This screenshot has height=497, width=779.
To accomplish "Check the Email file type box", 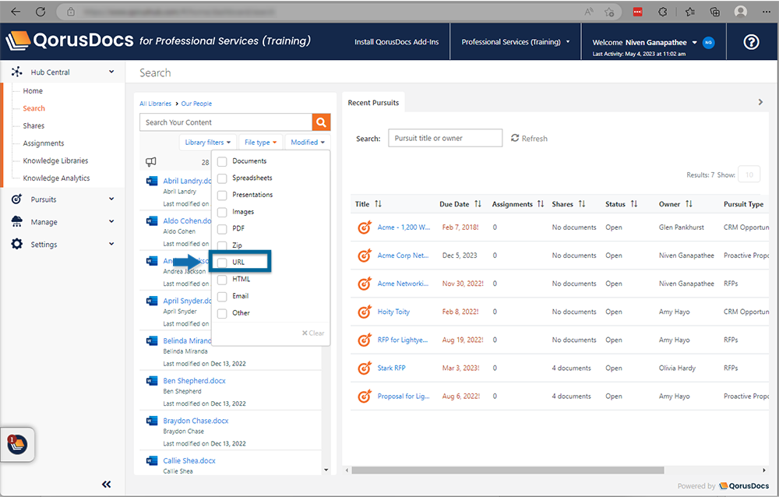I will pos(222,297).
